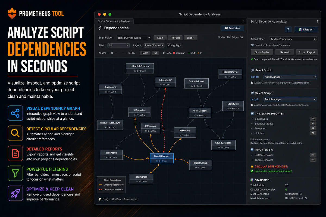This screenshot has height=217, width=326.
Task: Select the Script Dependency Analyzer tab above Diagram button
Action: 269,21
